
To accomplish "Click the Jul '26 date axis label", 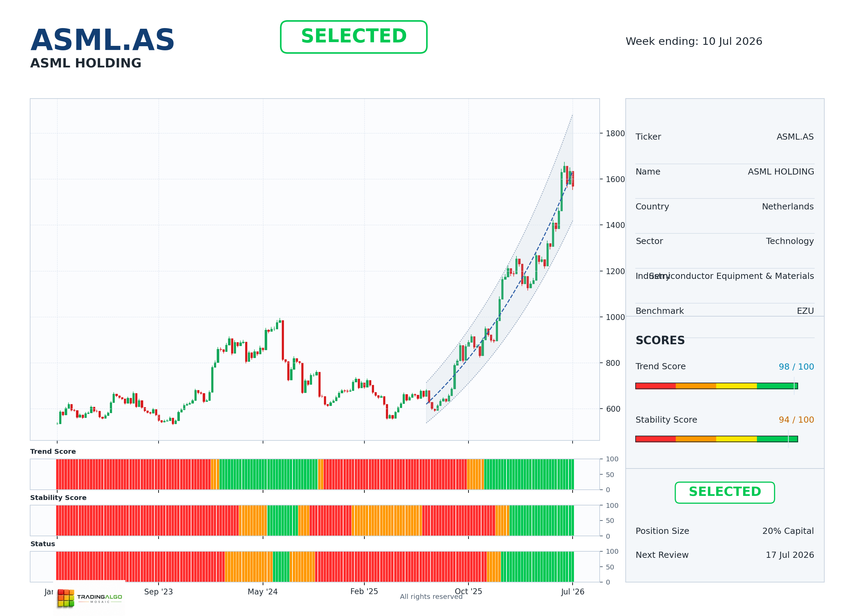I will pyautogui.click(x=573, y=592).
